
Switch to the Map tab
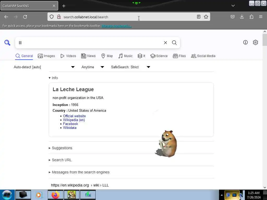[x=107, y=56]
